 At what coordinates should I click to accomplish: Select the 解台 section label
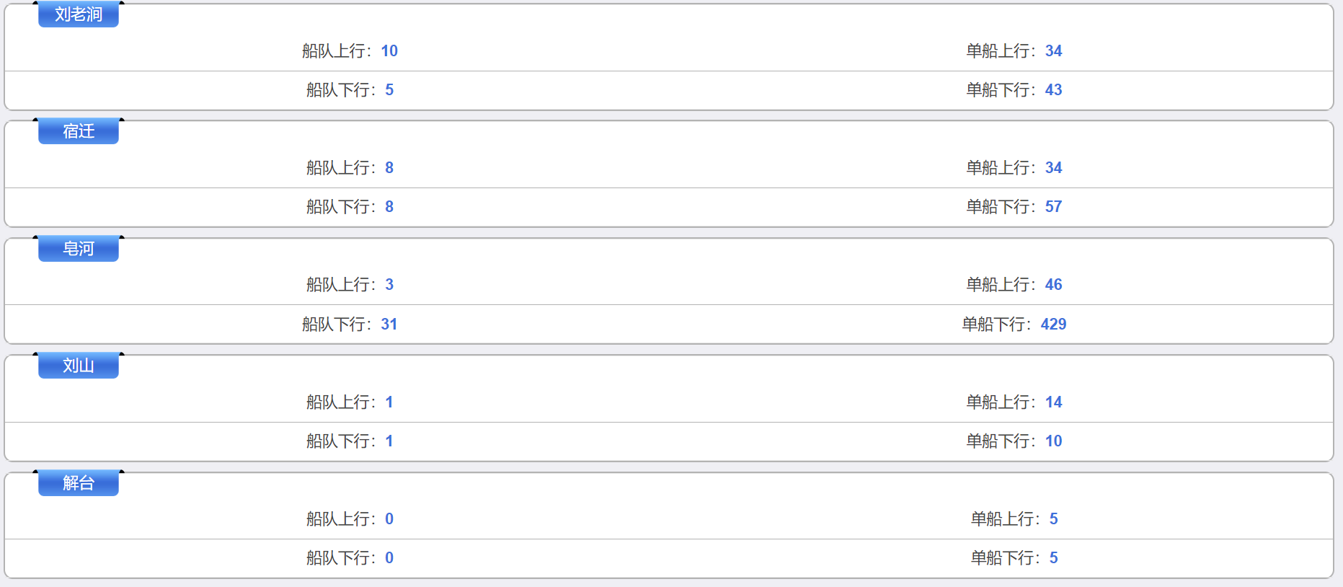click(79, 483)
